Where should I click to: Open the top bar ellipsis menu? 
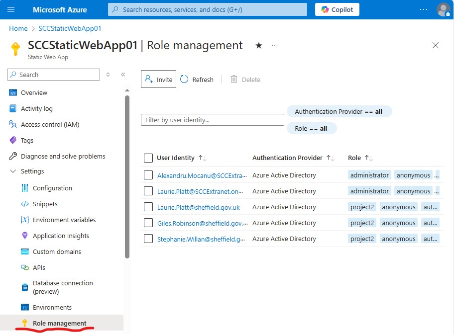[x=423, y=9]
